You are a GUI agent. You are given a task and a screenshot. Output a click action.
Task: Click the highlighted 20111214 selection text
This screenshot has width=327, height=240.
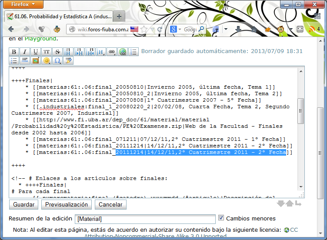click(200, 152)
